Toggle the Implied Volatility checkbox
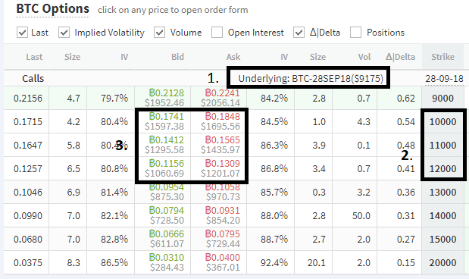 click(x=64, y=33)
